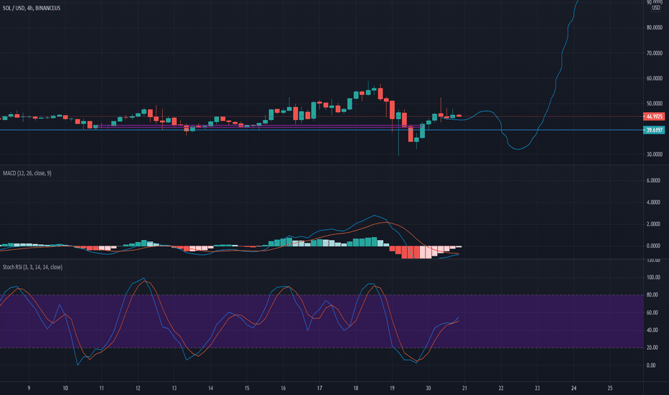Click the 6.0000 value on the MACD axis
Screen dimensions: 669x395
point(653,180)
